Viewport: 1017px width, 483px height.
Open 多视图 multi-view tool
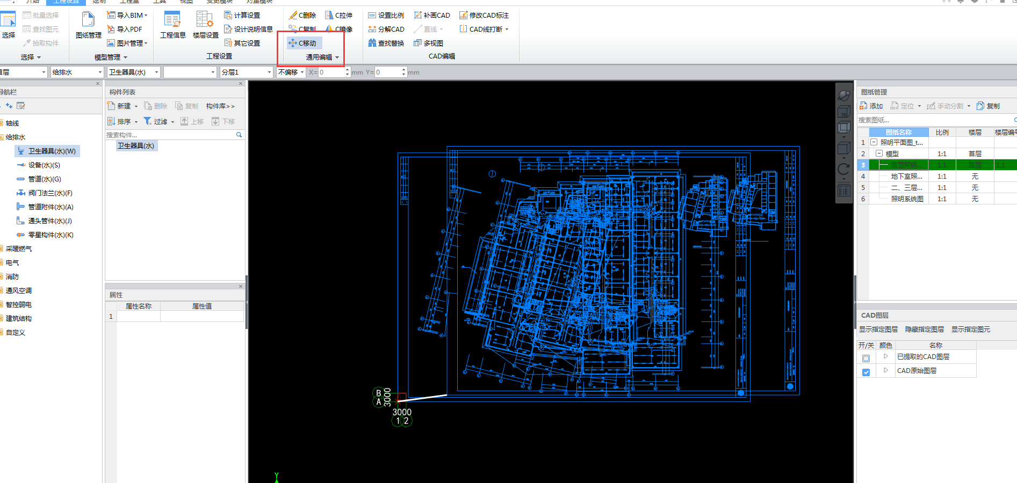(x=428, y=43)
